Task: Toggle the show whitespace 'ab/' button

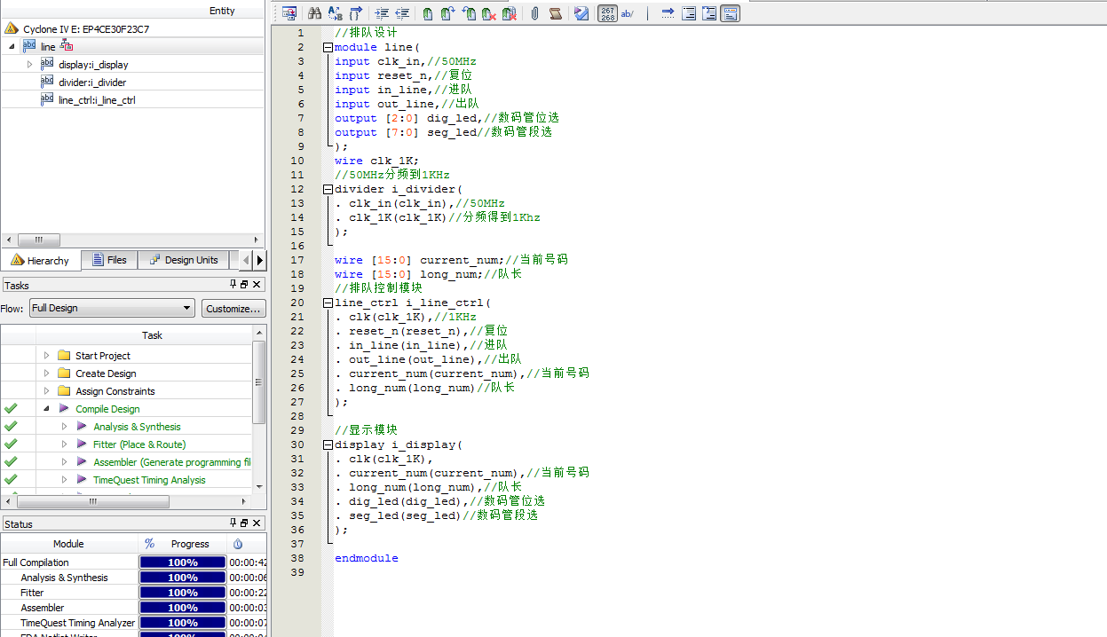Action: pos(628,13)
